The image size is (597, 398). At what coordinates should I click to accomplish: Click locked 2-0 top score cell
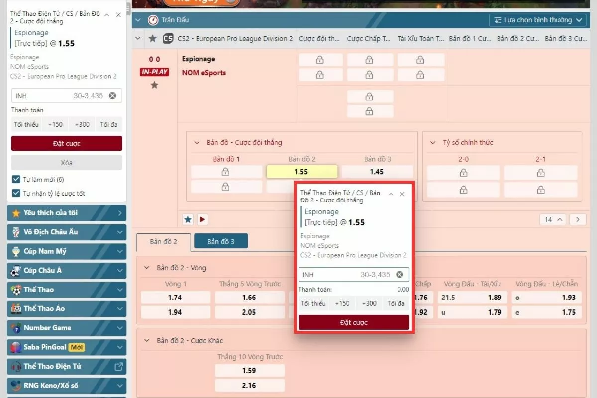pos(463,173)
